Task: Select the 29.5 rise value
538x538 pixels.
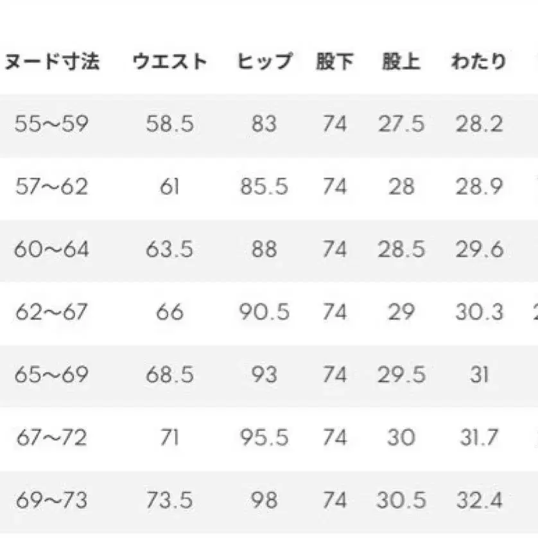Action: tap(401, 375)
